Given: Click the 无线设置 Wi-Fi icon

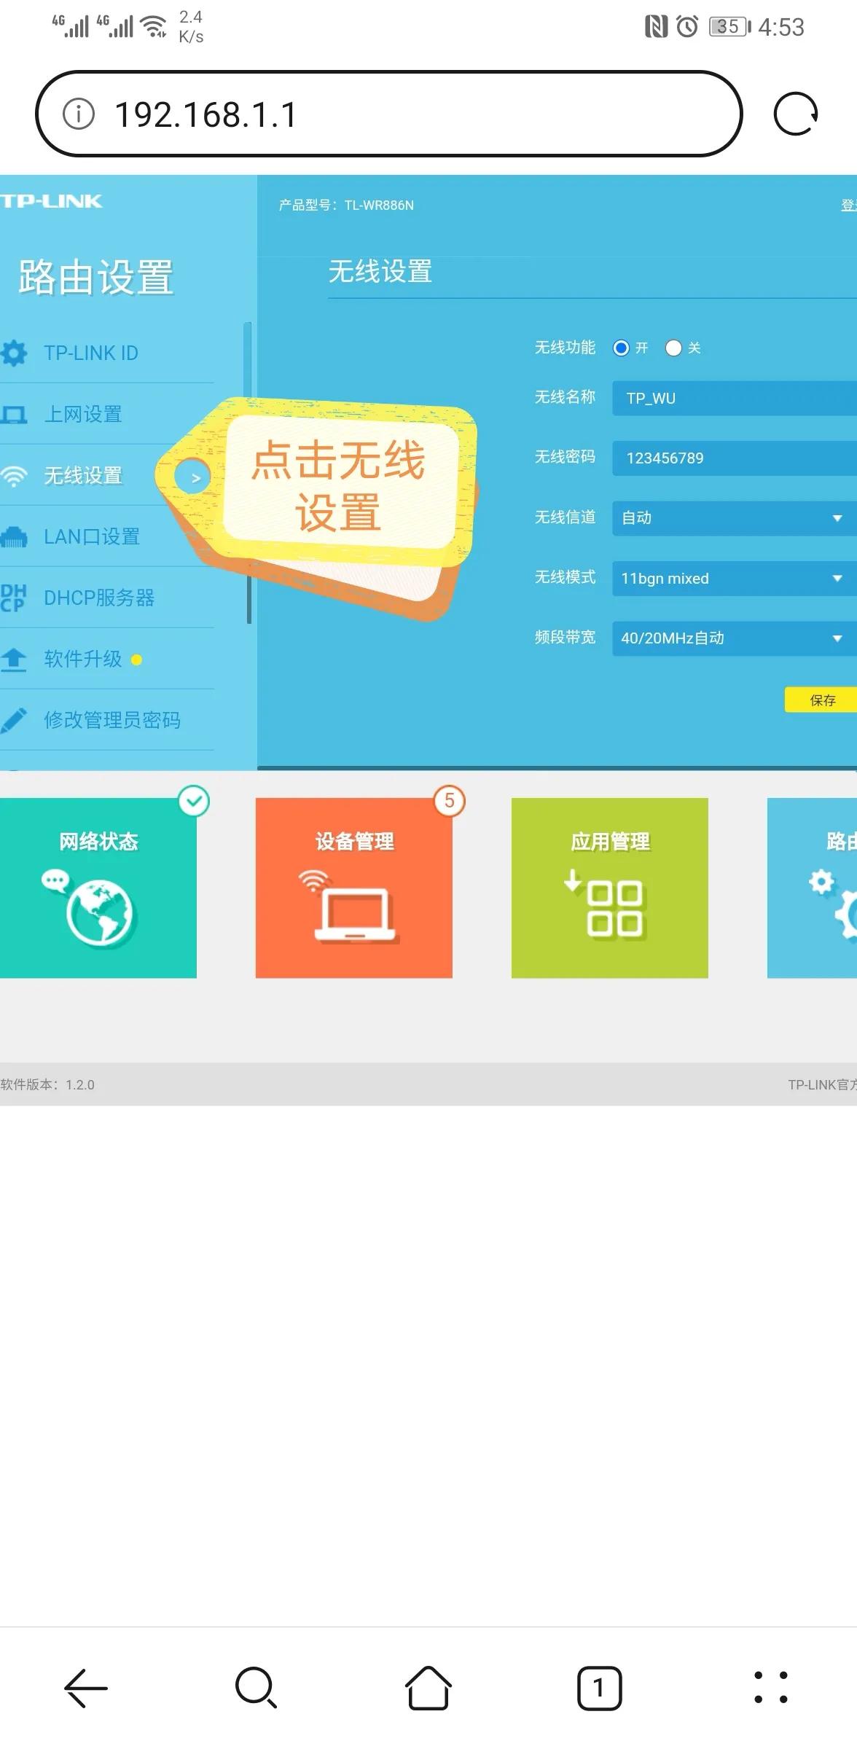Looking at the screenshot, I should tap(13, 477).
